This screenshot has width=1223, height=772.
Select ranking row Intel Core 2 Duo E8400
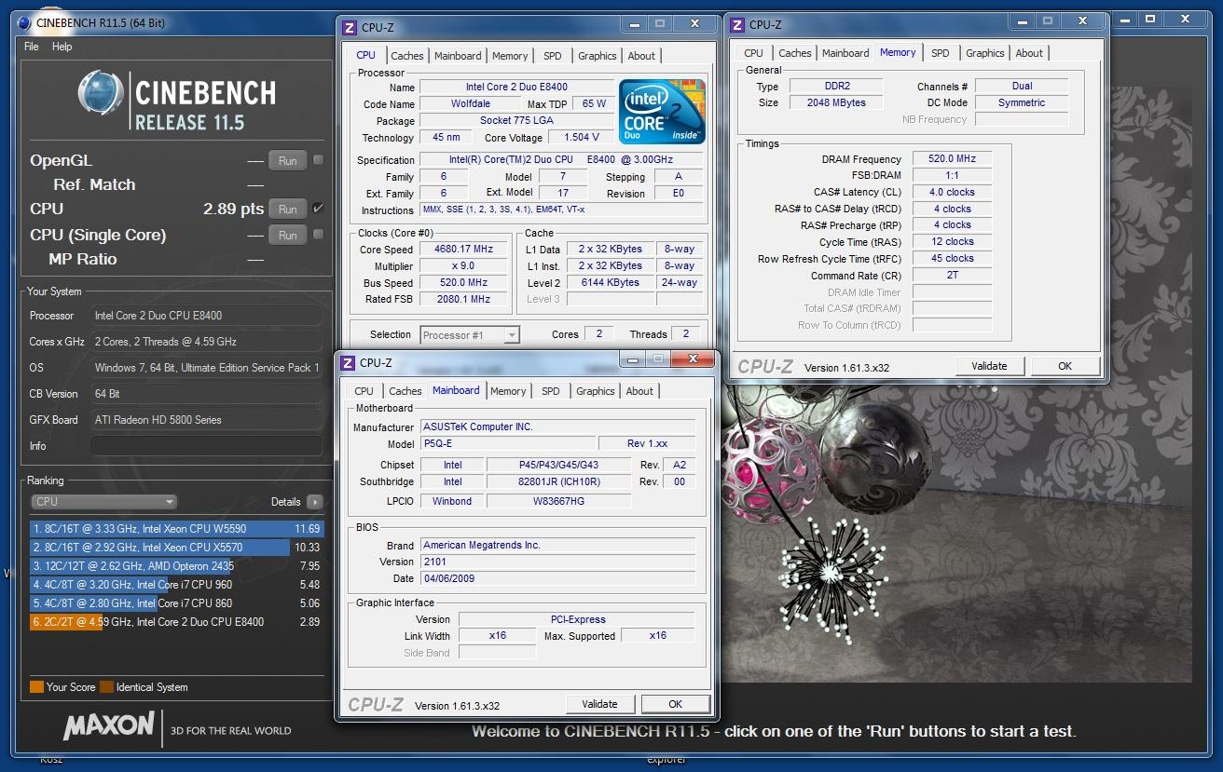[x=176, y=622]
